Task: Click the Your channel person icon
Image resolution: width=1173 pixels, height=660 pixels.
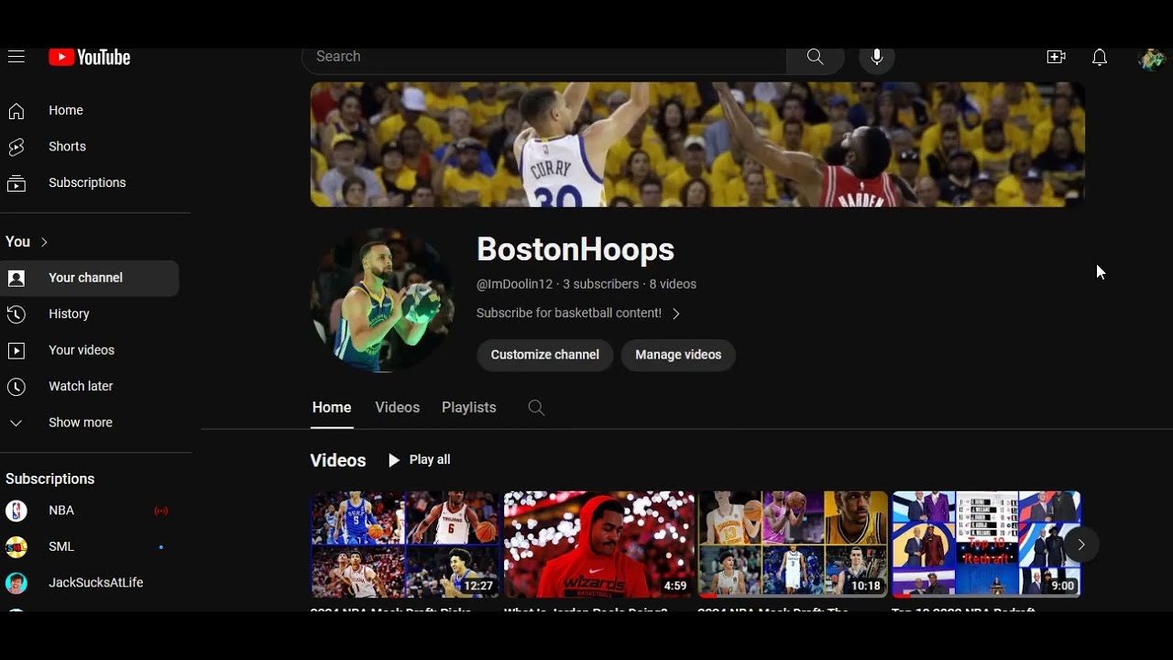Action: (16, 279)
